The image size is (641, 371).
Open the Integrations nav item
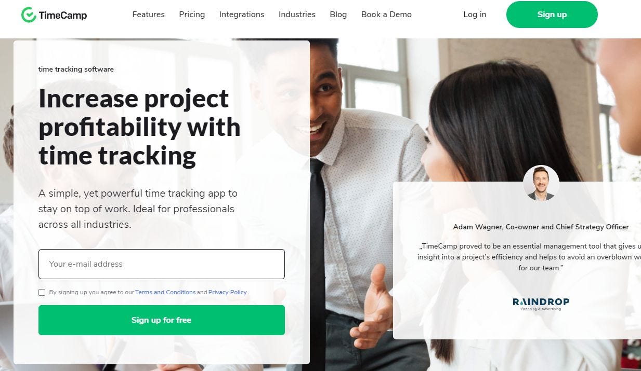242,15
